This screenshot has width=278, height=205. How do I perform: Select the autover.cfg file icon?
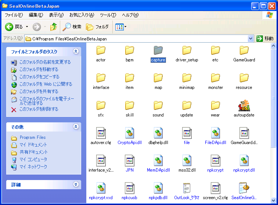[x=101, y=133]
